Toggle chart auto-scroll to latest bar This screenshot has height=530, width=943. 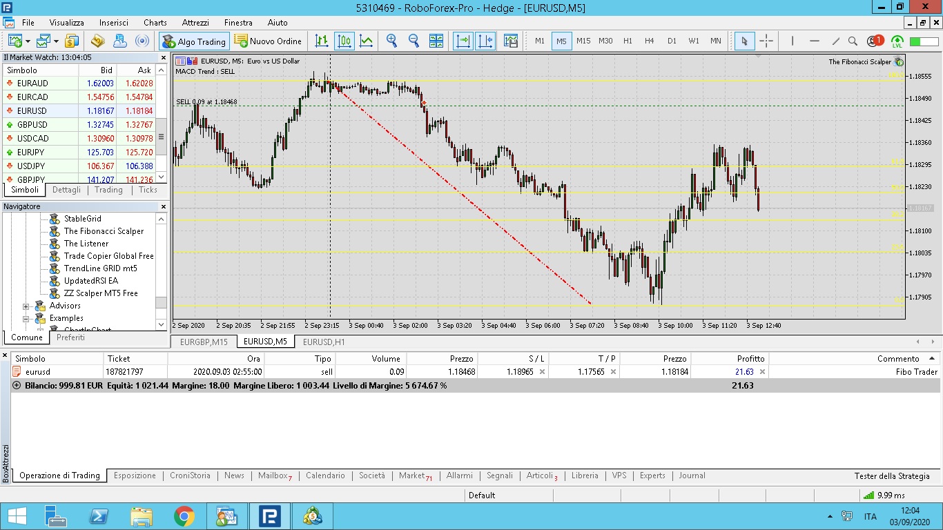(x=463, y=41)
